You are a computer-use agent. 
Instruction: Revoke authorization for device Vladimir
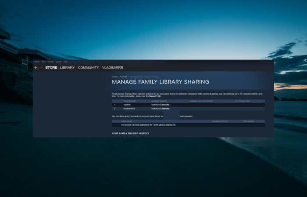point(166,105)
